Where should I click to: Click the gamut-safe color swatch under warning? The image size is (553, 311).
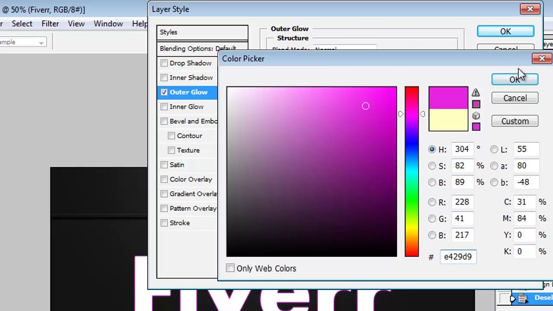[x=476, y=104]
